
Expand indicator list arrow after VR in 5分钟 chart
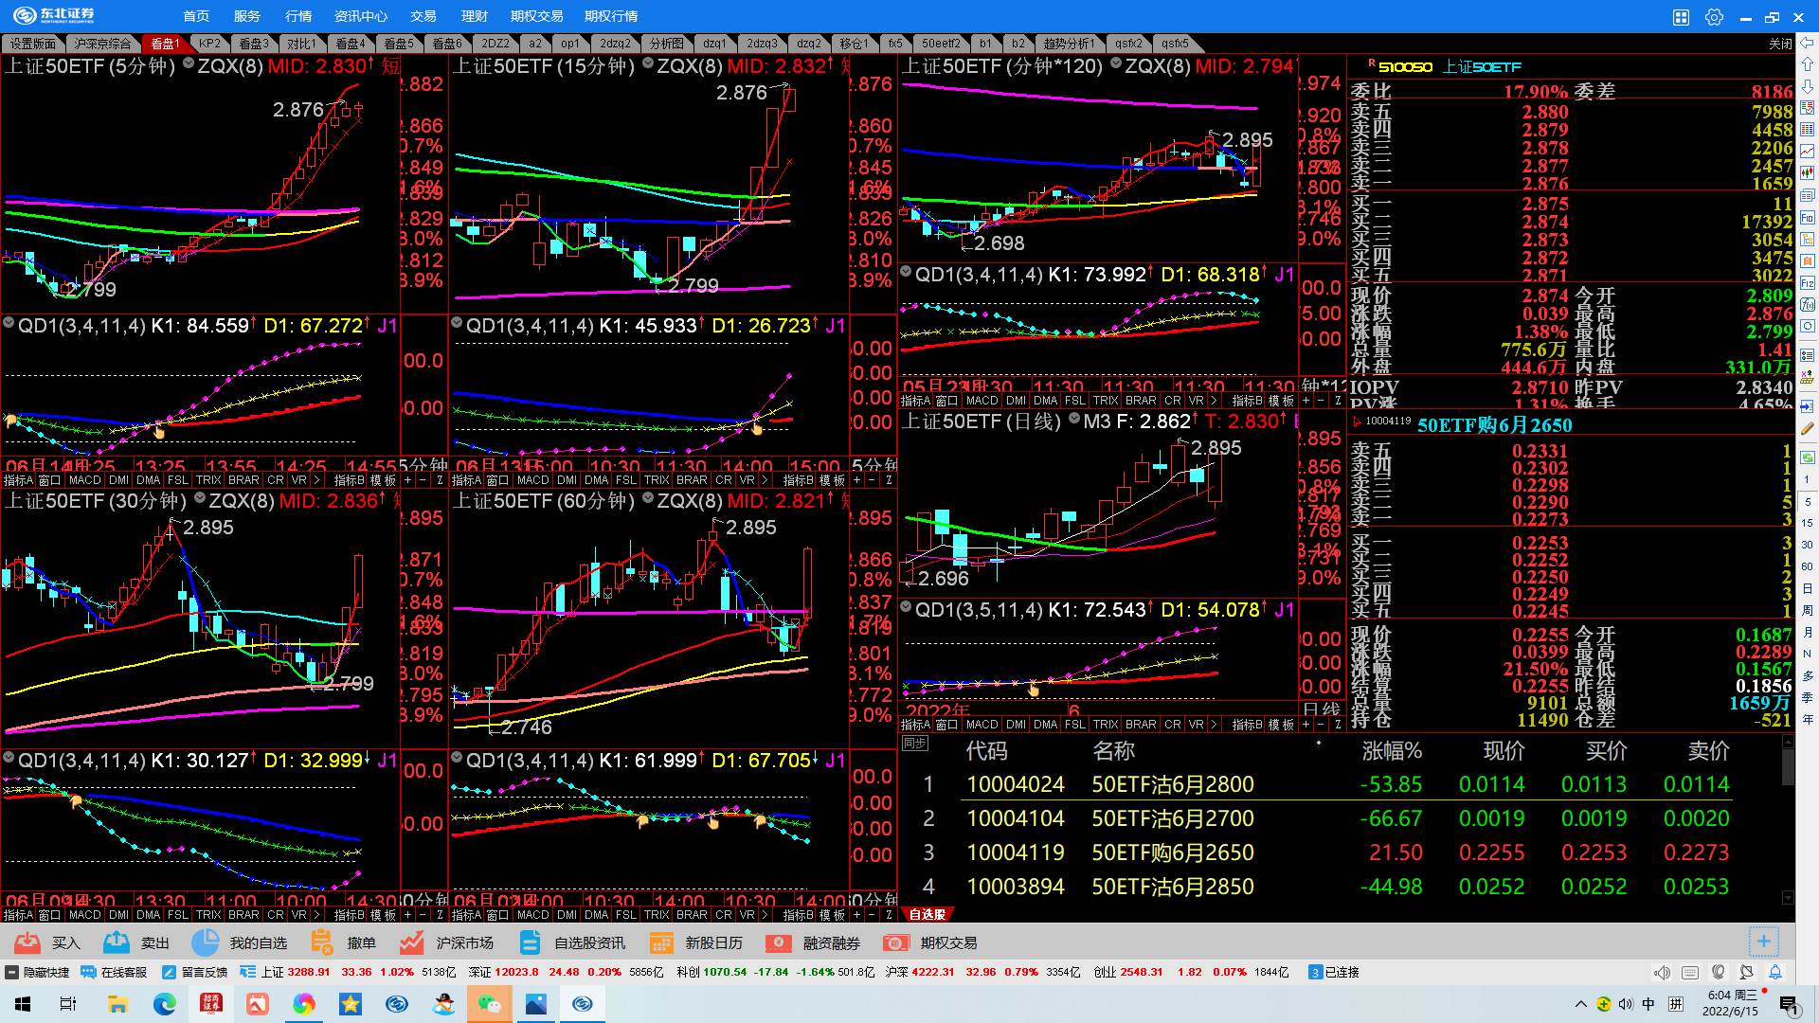316,480
